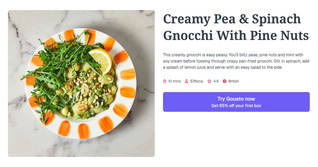
Task: Click the globe icon next to British
Action: point(224,81)
